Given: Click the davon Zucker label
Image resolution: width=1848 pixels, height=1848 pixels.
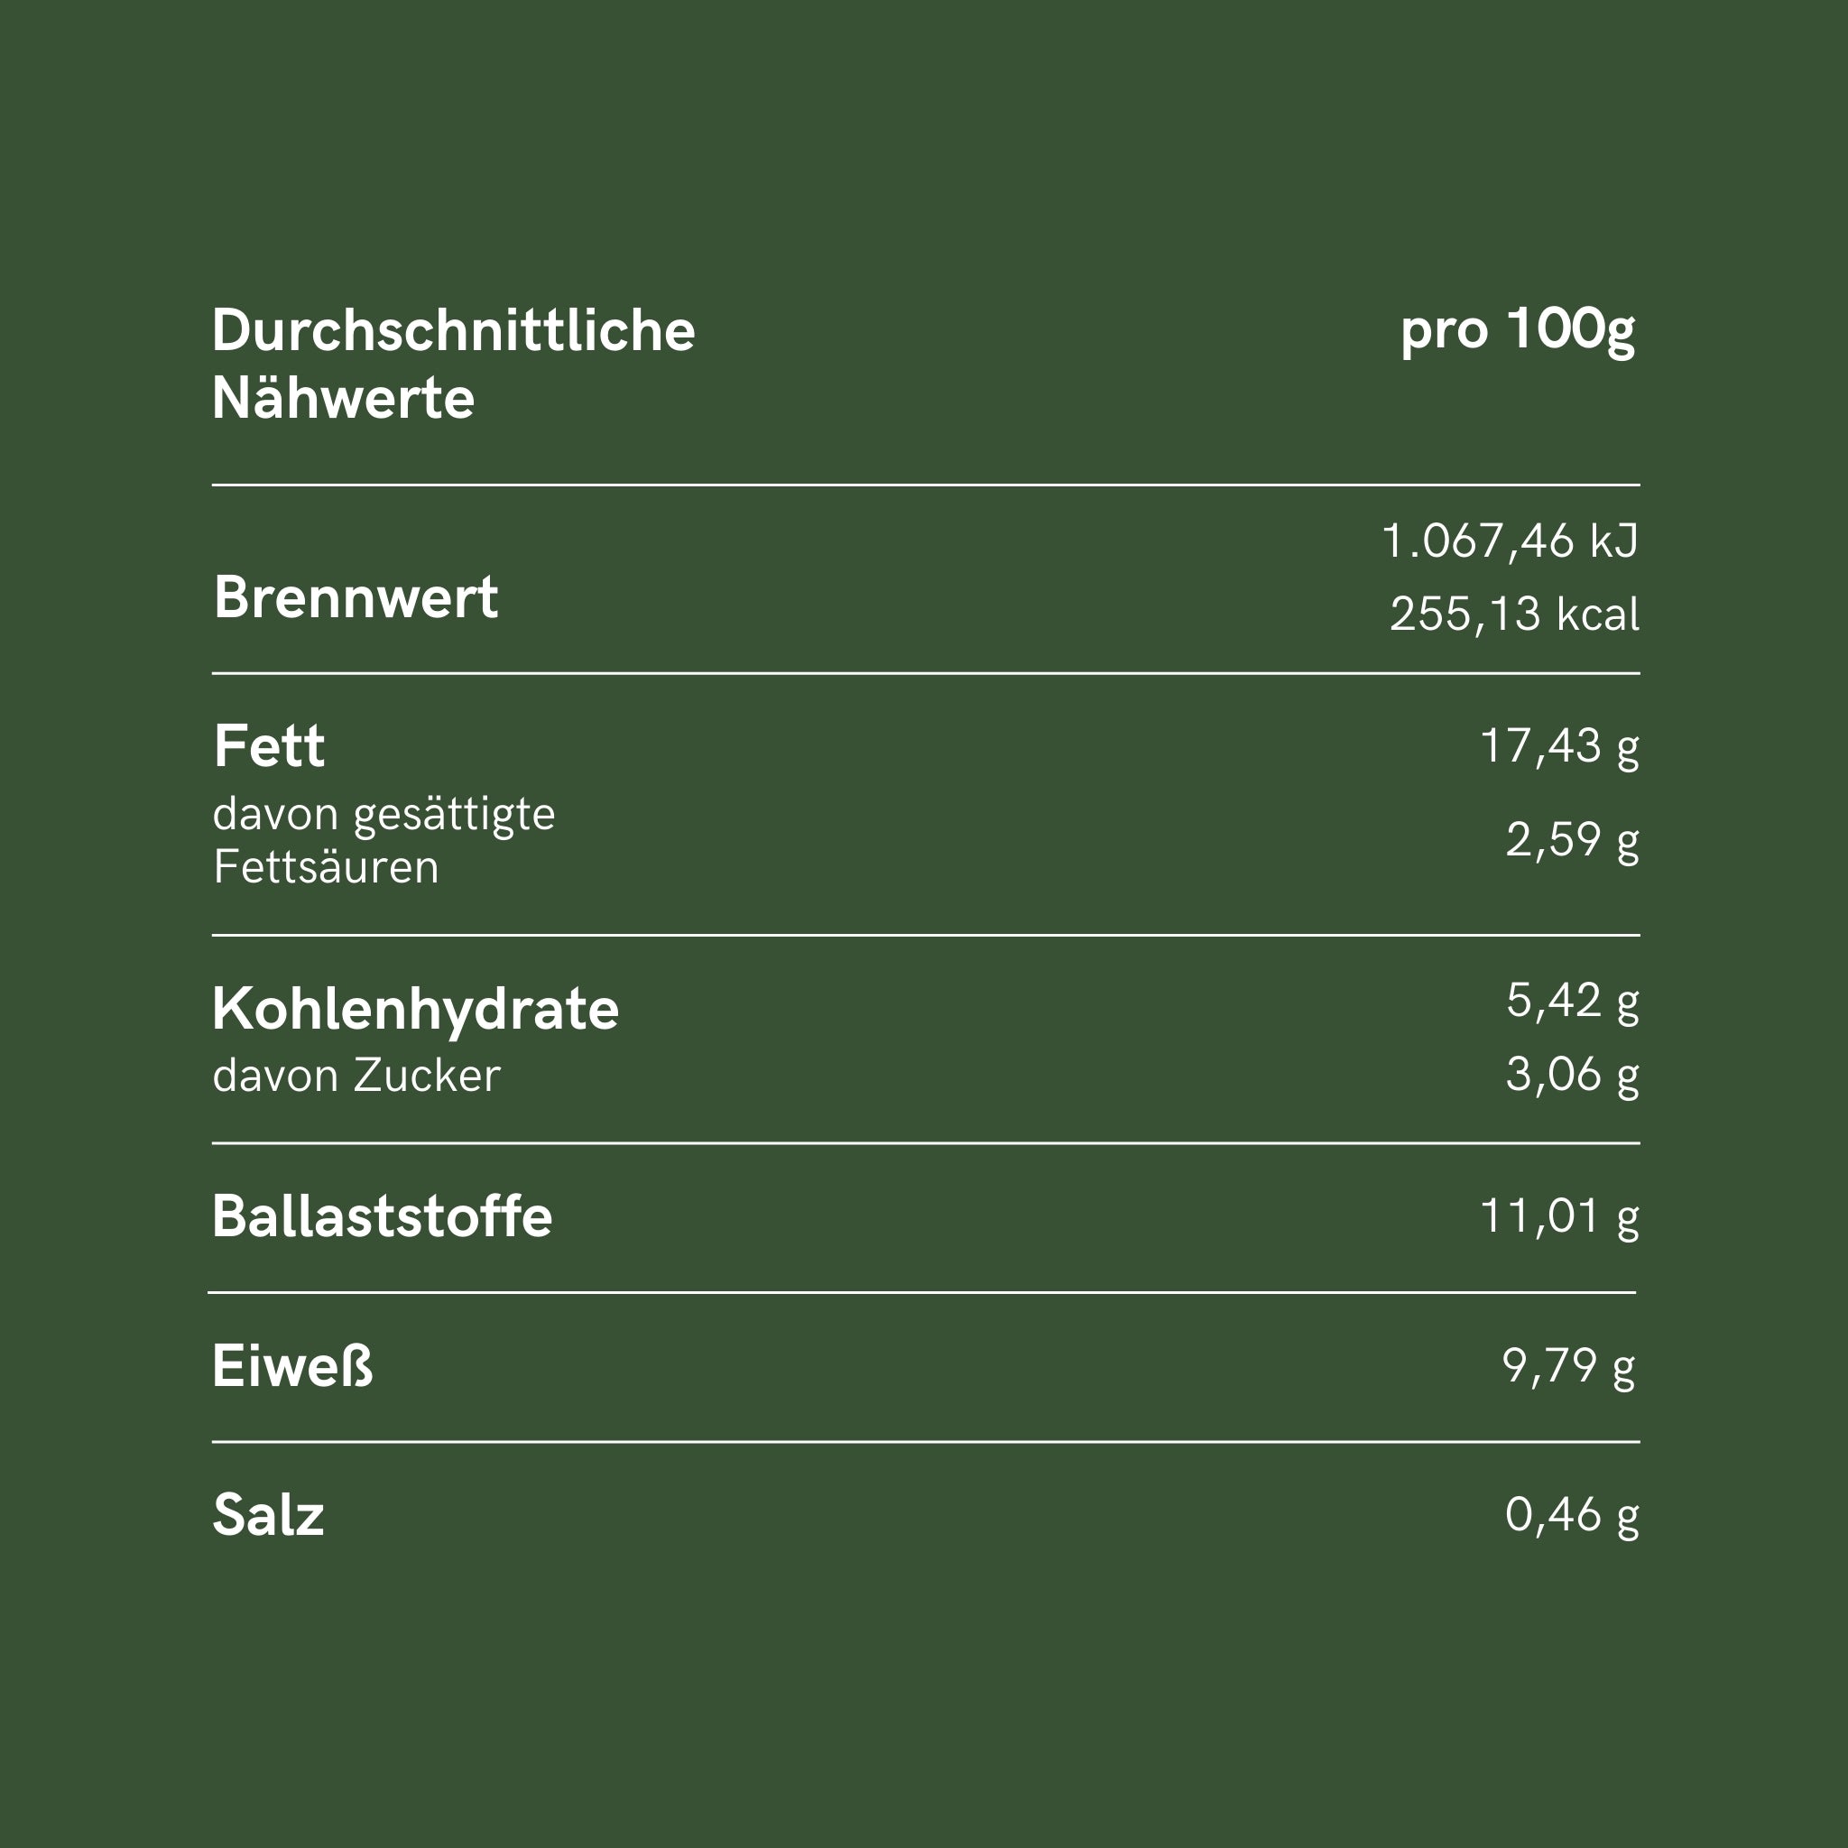Looking at the screenshot, I should 356,1075.
